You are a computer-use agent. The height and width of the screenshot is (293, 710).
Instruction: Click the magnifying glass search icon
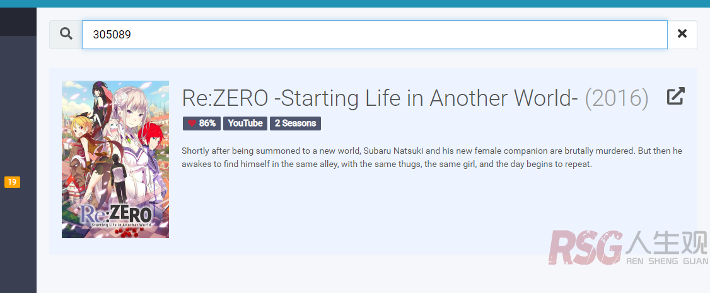(66, 35)
